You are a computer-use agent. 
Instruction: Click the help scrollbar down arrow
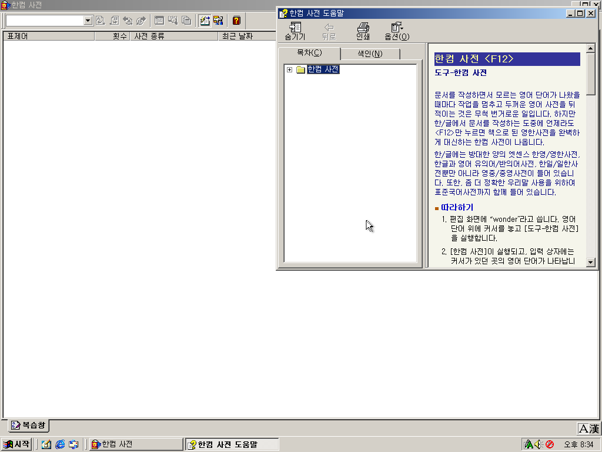590,262
